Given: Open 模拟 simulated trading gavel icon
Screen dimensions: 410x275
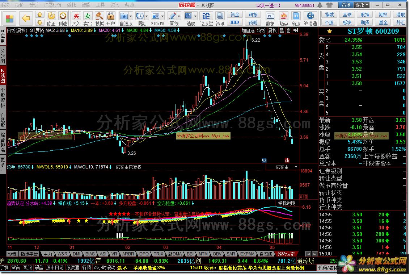Looking at the screenshot, I should pyautogui.click(x=100, y=18).
